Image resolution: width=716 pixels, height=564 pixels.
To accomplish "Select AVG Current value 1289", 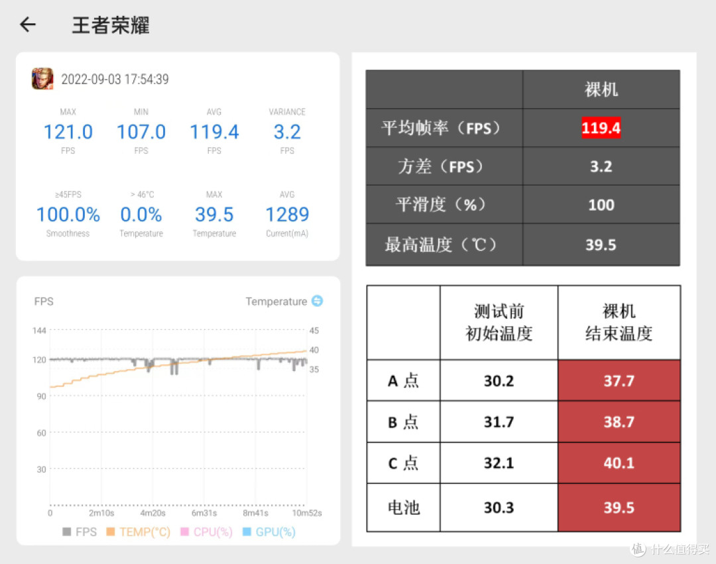I will click(287, 215).
